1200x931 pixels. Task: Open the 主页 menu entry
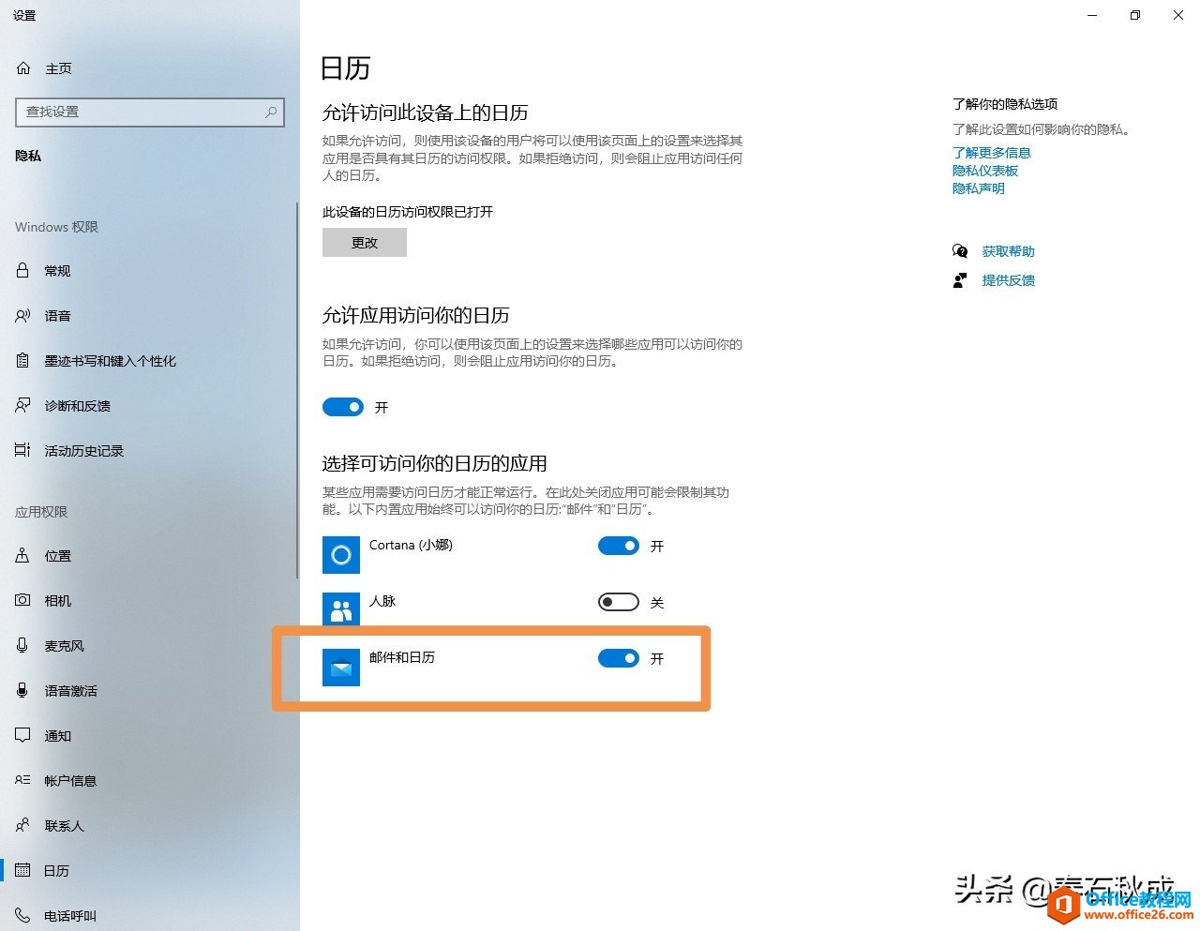[58, 68]
